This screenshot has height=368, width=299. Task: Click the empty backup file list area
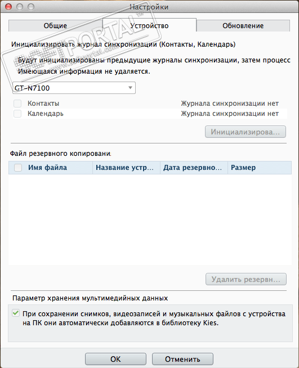pos(150,219)
